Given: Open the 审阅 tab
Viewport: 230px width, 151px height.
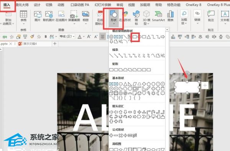Looking at the screenshot, I should click(120, 5).
